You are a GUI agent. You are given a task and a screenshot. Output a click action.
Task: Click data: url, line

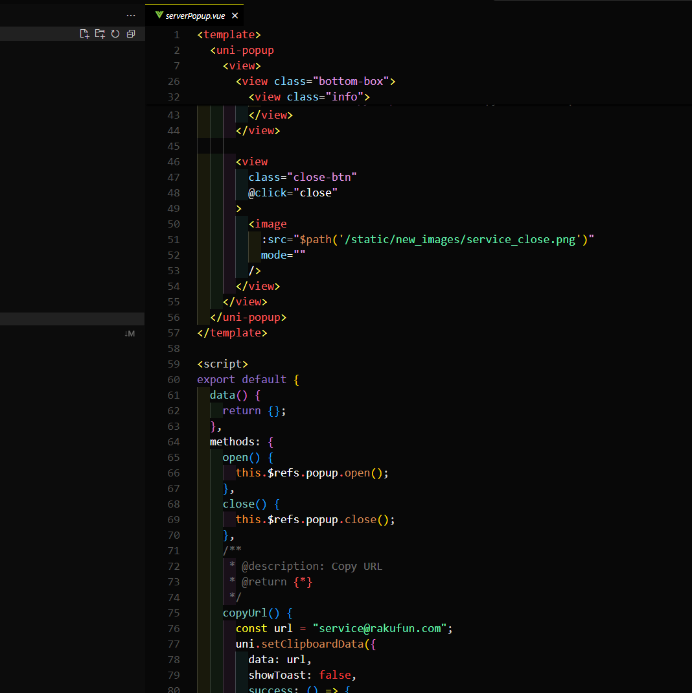pos(280,660)
